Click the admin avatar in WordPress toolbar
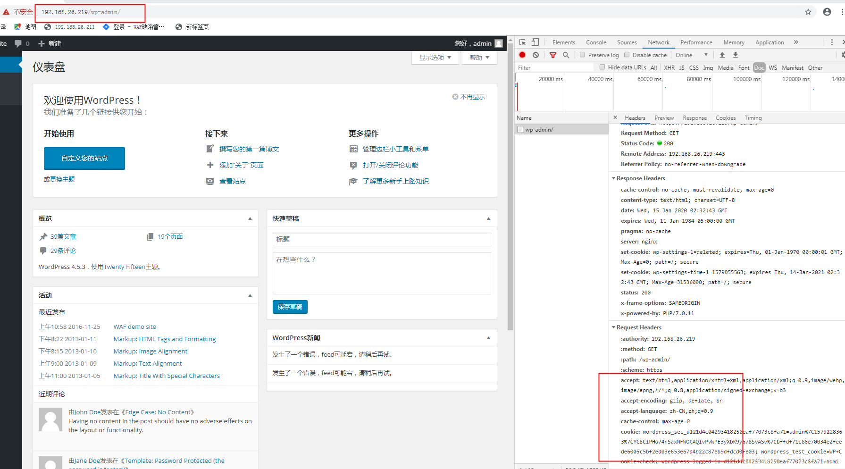845x469 pixels. tap(499, 43)
